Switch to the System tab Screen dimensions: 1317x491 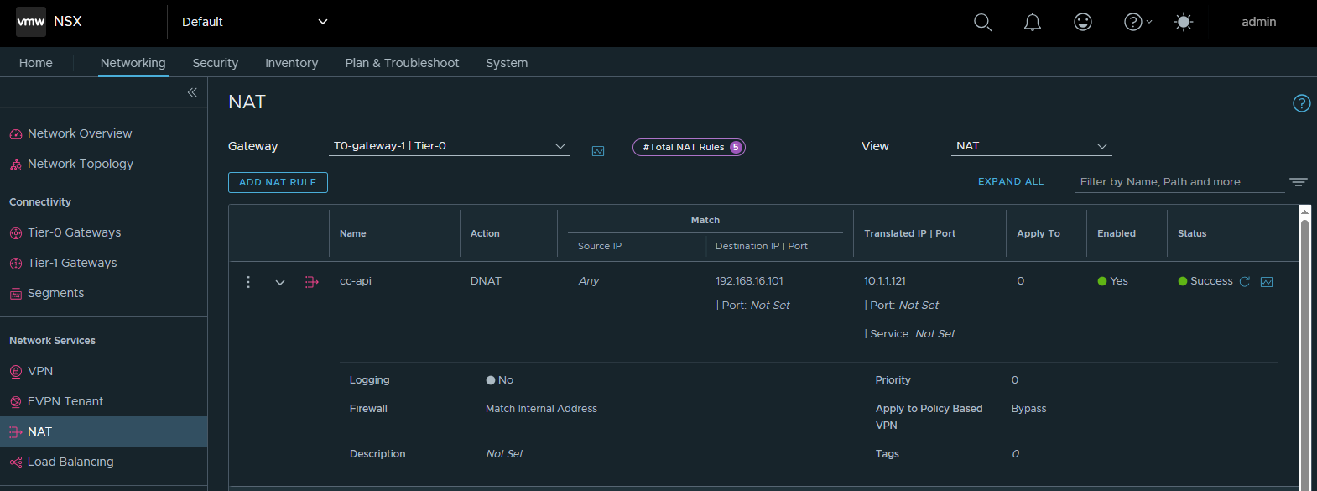(x=507, y=63)
